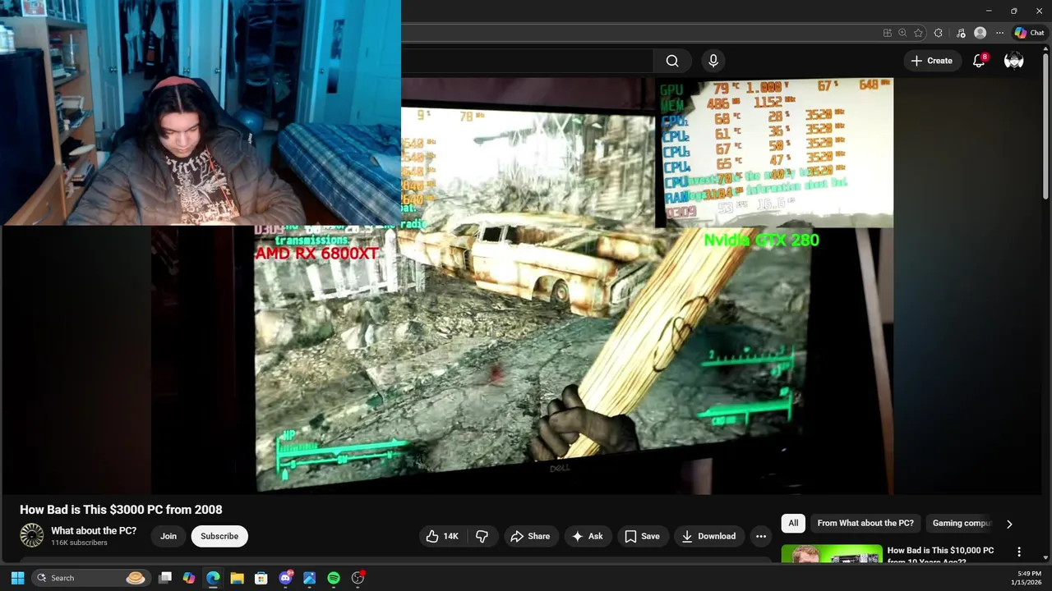The height and width of the screenshot is (591, 1052).
Task: Select From What about the PC? chip
Action: pos(865,523)
